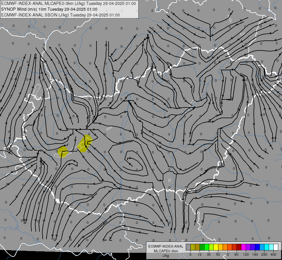
Task: Select the indigo legend swatch before 160
Action: pos(253,247)
